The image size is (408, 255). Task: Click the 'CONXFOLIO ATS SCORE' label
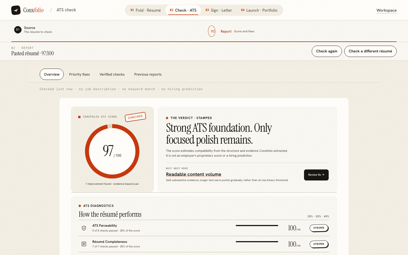pos(100,117)
